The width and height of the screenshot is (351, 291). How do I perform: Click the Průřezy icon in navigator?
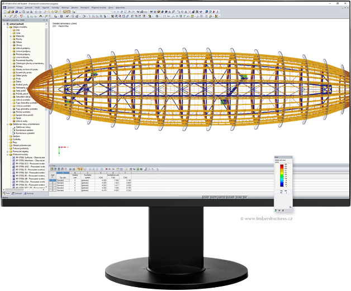[x=14, y=66]
